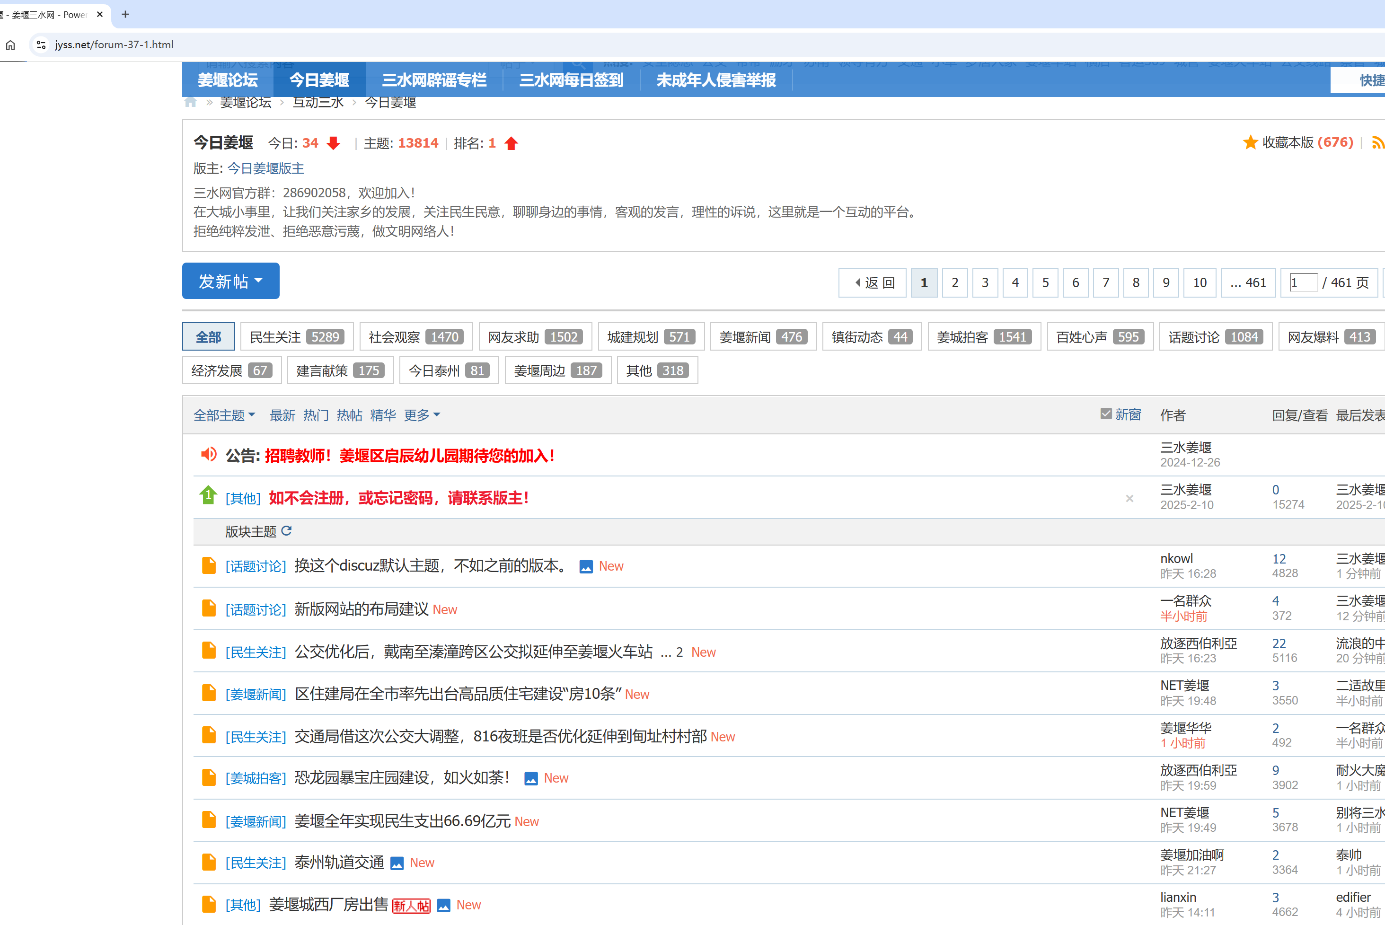Open moderator link 今日姜堰版主
This screenshot has height=925, width=1385.
point(265,169)
